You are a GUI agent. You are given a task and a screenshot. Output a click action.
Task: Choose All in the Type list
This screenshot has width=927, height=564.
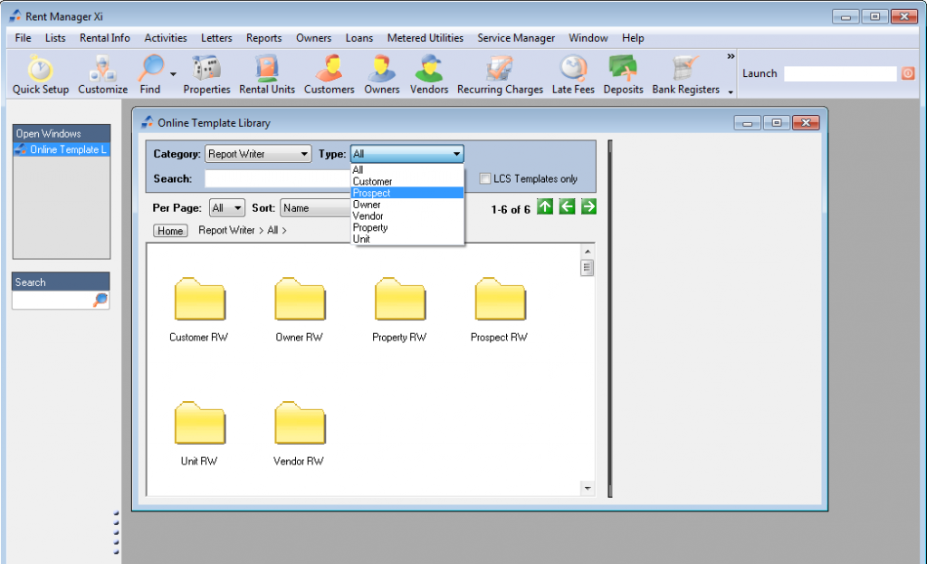[406, 169]
